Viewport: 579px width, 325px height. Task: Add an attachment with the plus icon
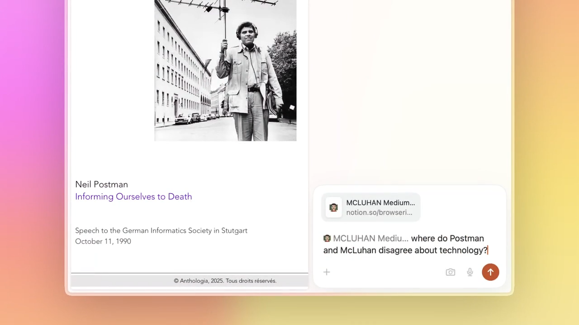(327, 272)
